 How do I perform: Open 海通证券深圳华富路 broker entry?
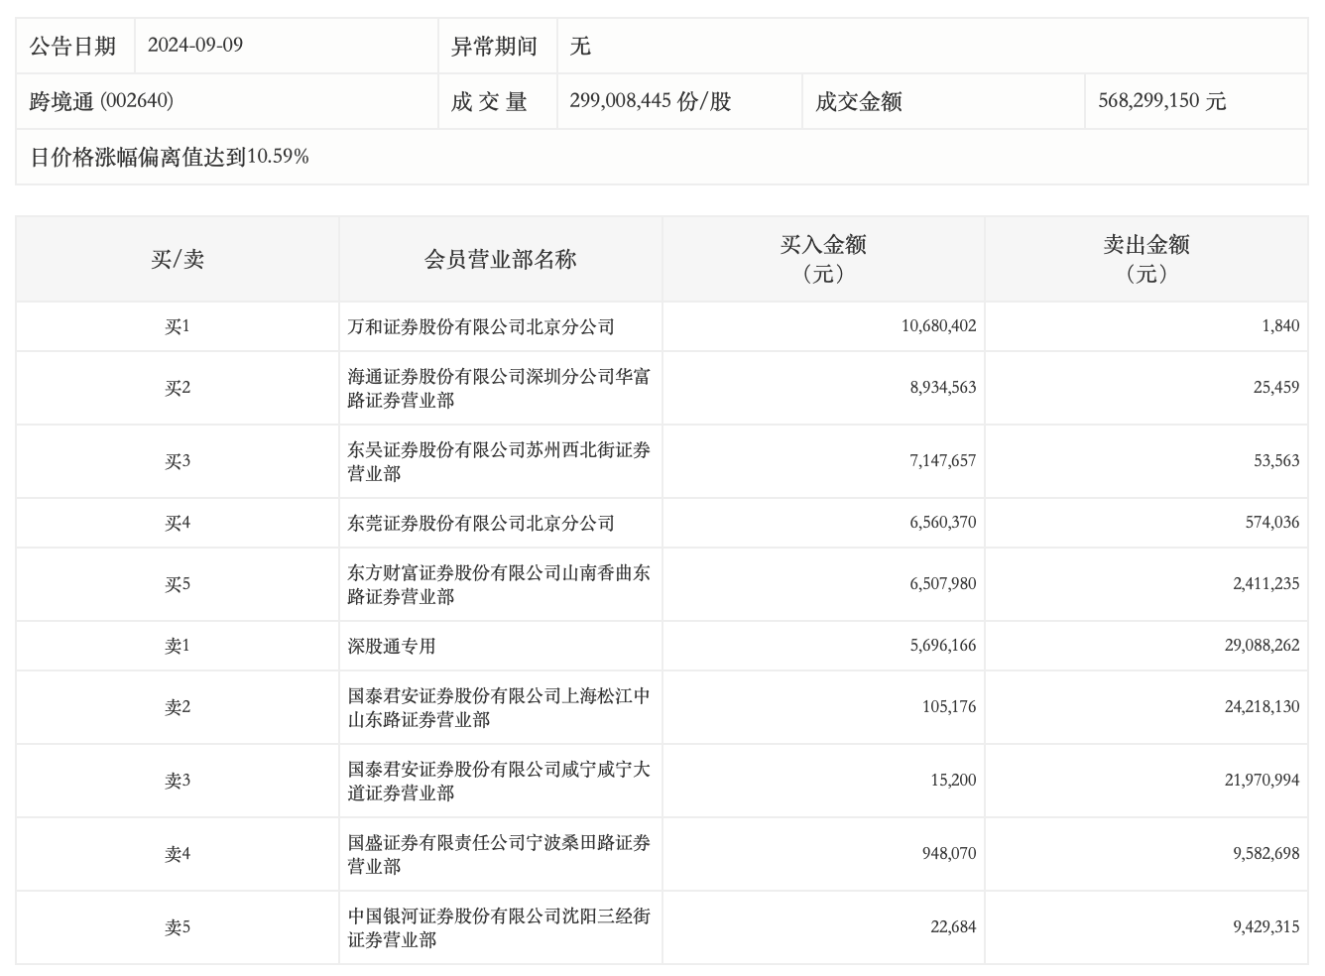coord(498,389)
